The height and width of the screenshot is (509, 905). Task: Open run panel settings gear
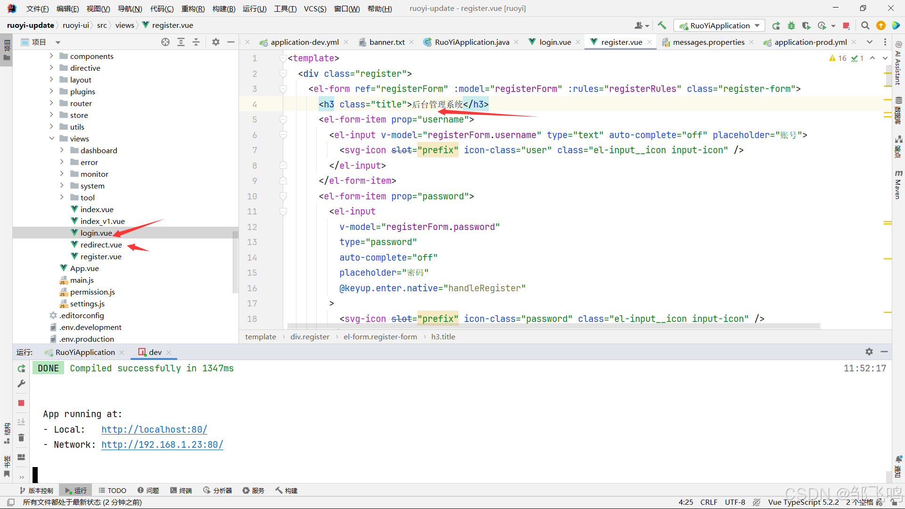click(869, 352)
